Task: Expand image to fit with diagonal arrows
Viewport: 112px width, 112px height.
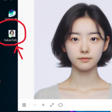Action: click(52, 105)
